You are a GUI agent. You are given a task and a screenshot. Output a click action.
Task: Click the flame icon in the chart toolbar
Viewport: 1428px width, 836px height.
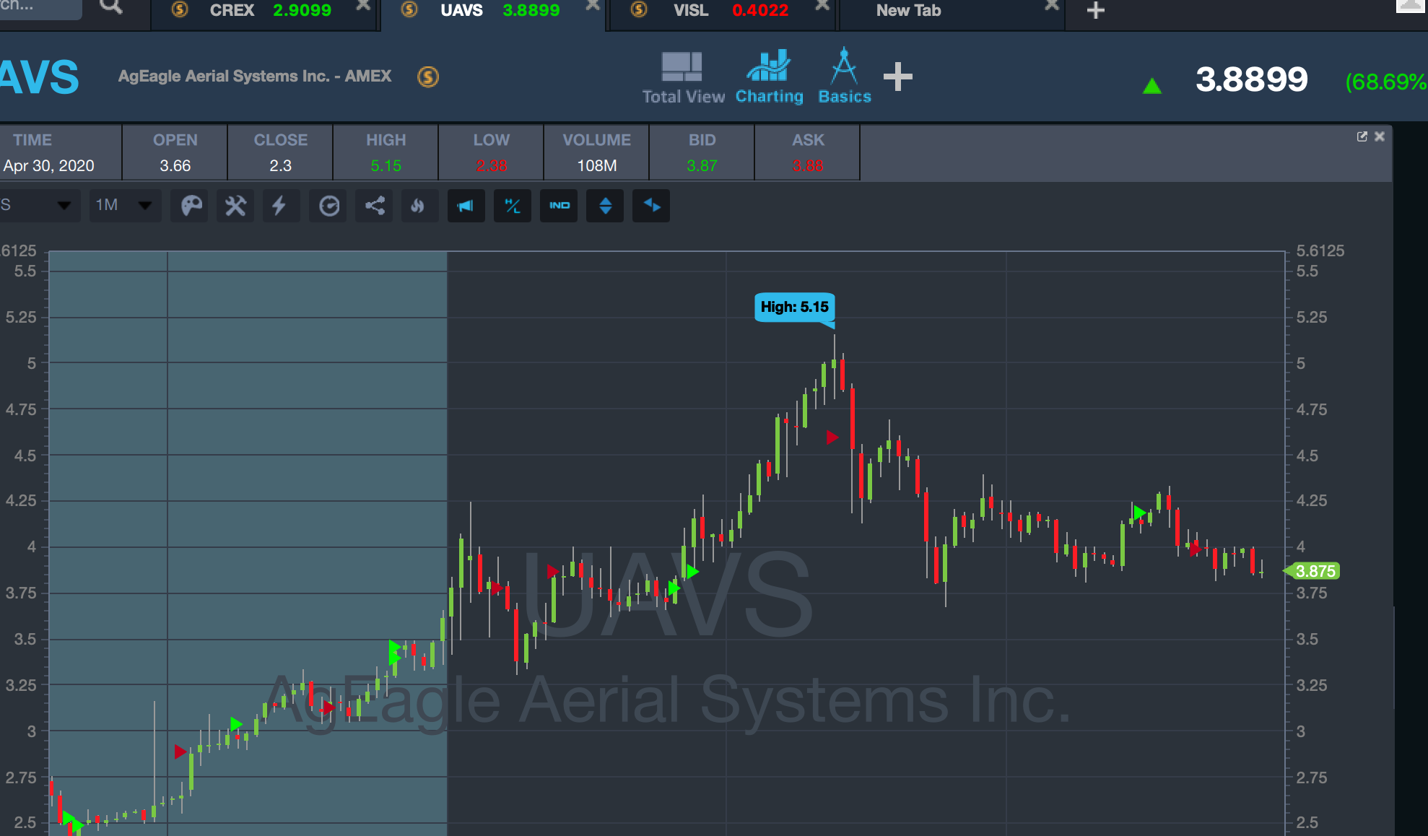click(418, 206)
